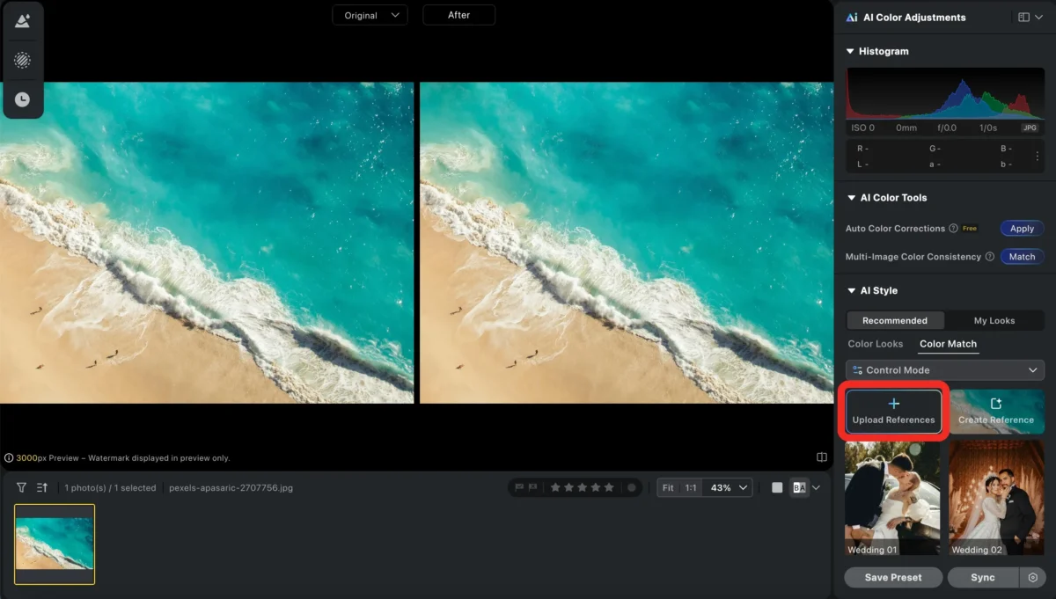
Task: Show help for Auto Color Corrections
Action: [953, 229]
